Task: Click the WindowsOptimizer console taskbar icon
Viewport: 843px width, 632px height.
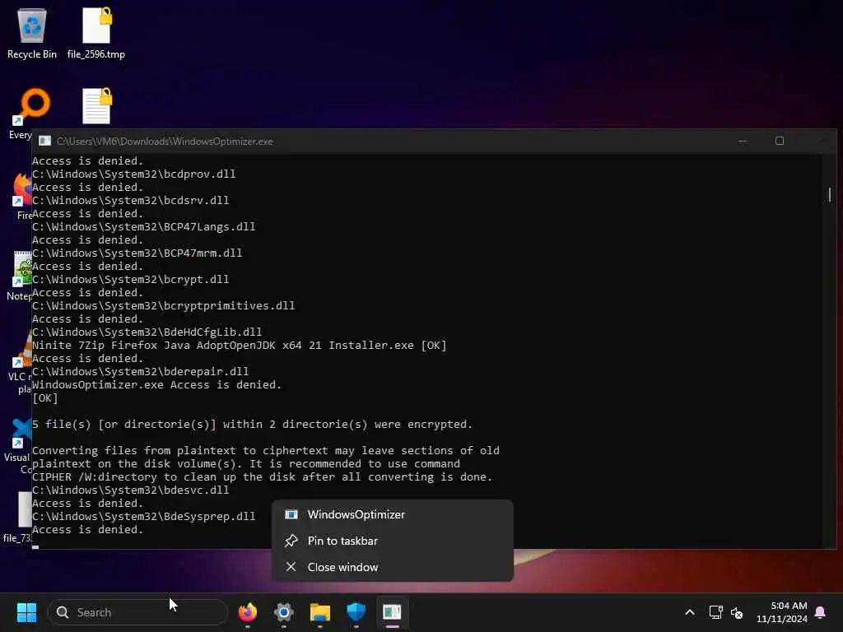Action: coord(393,612)
